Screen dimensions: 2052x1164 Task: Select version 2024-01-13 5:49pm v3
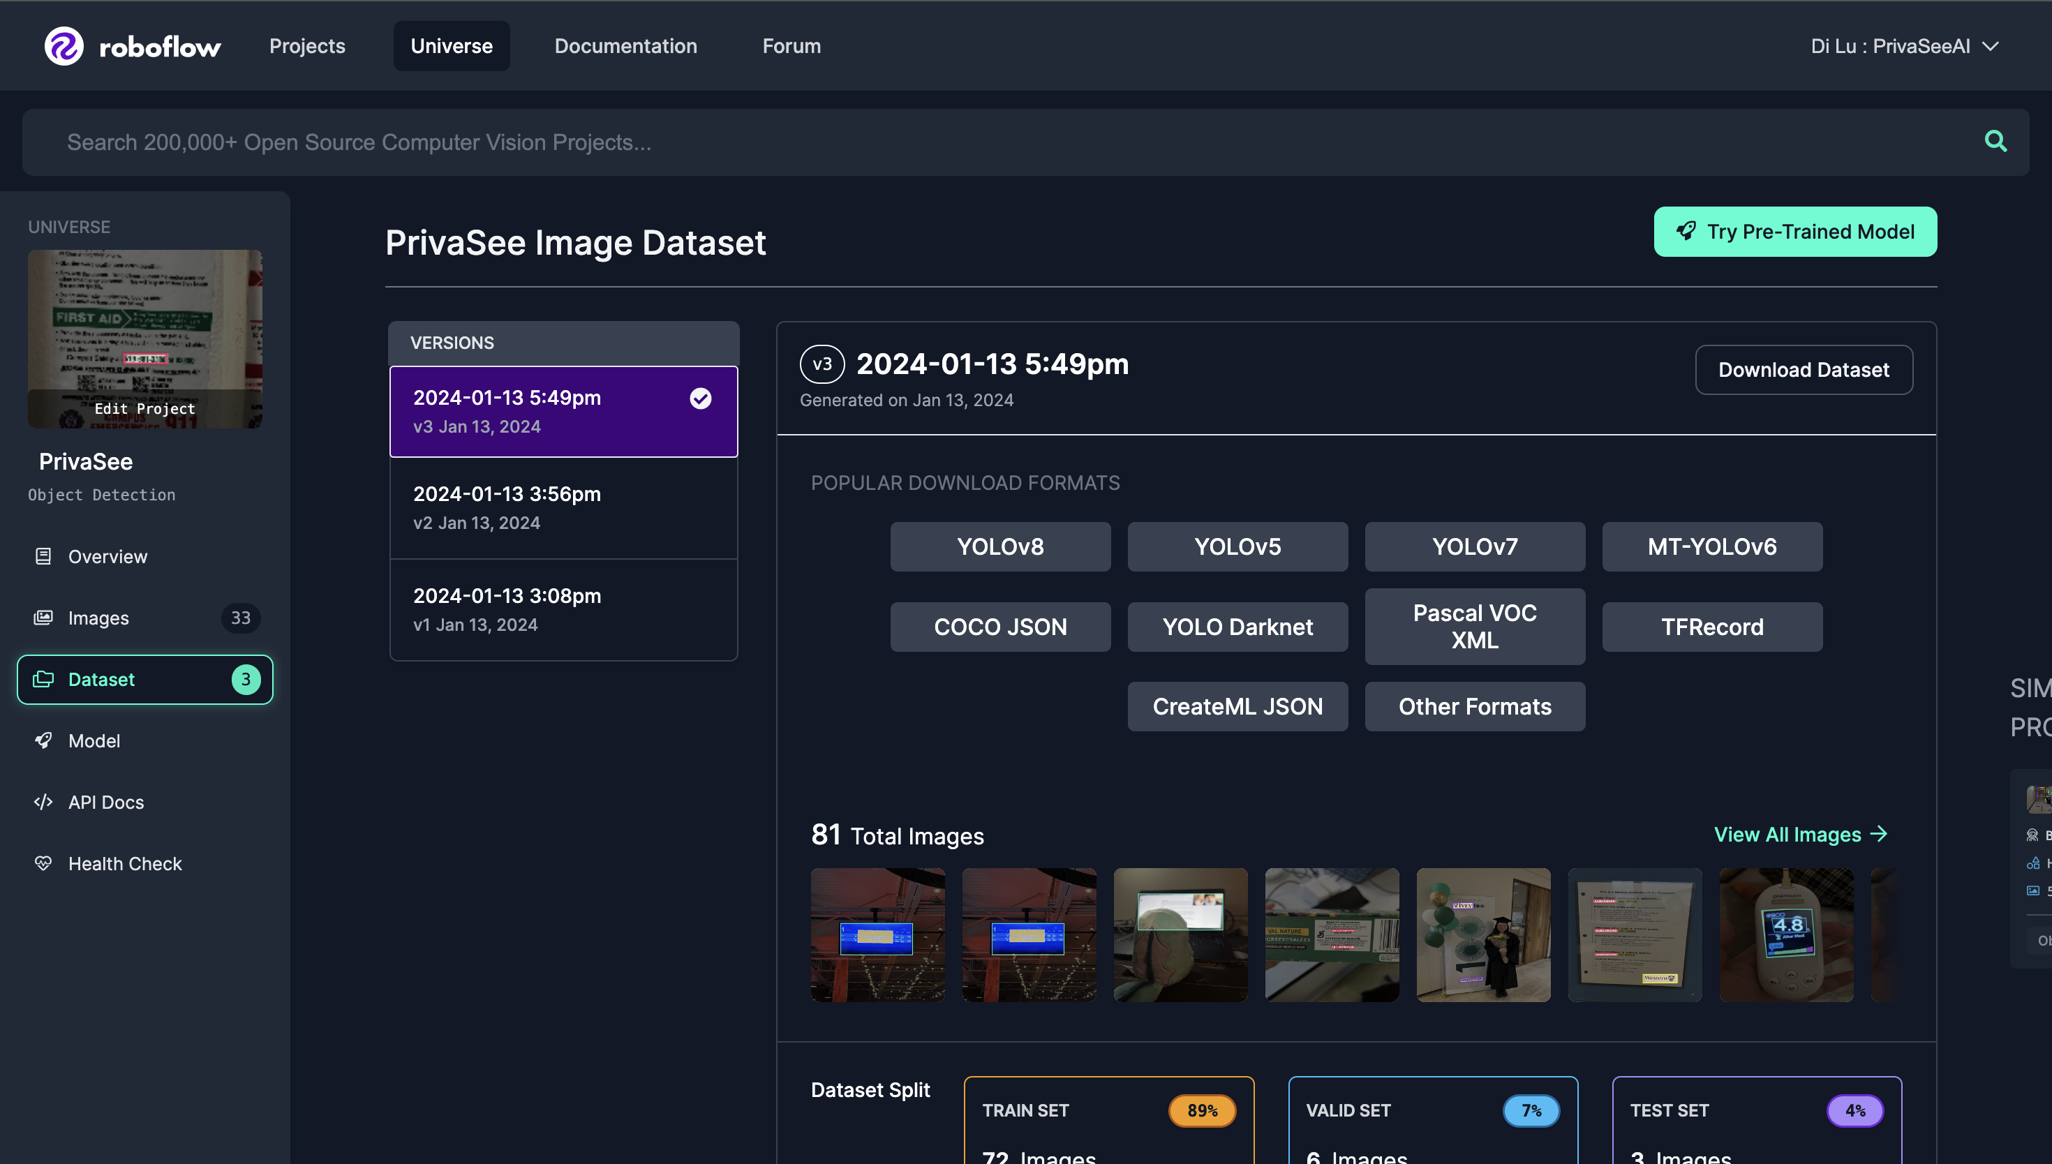tap(563, 412)
